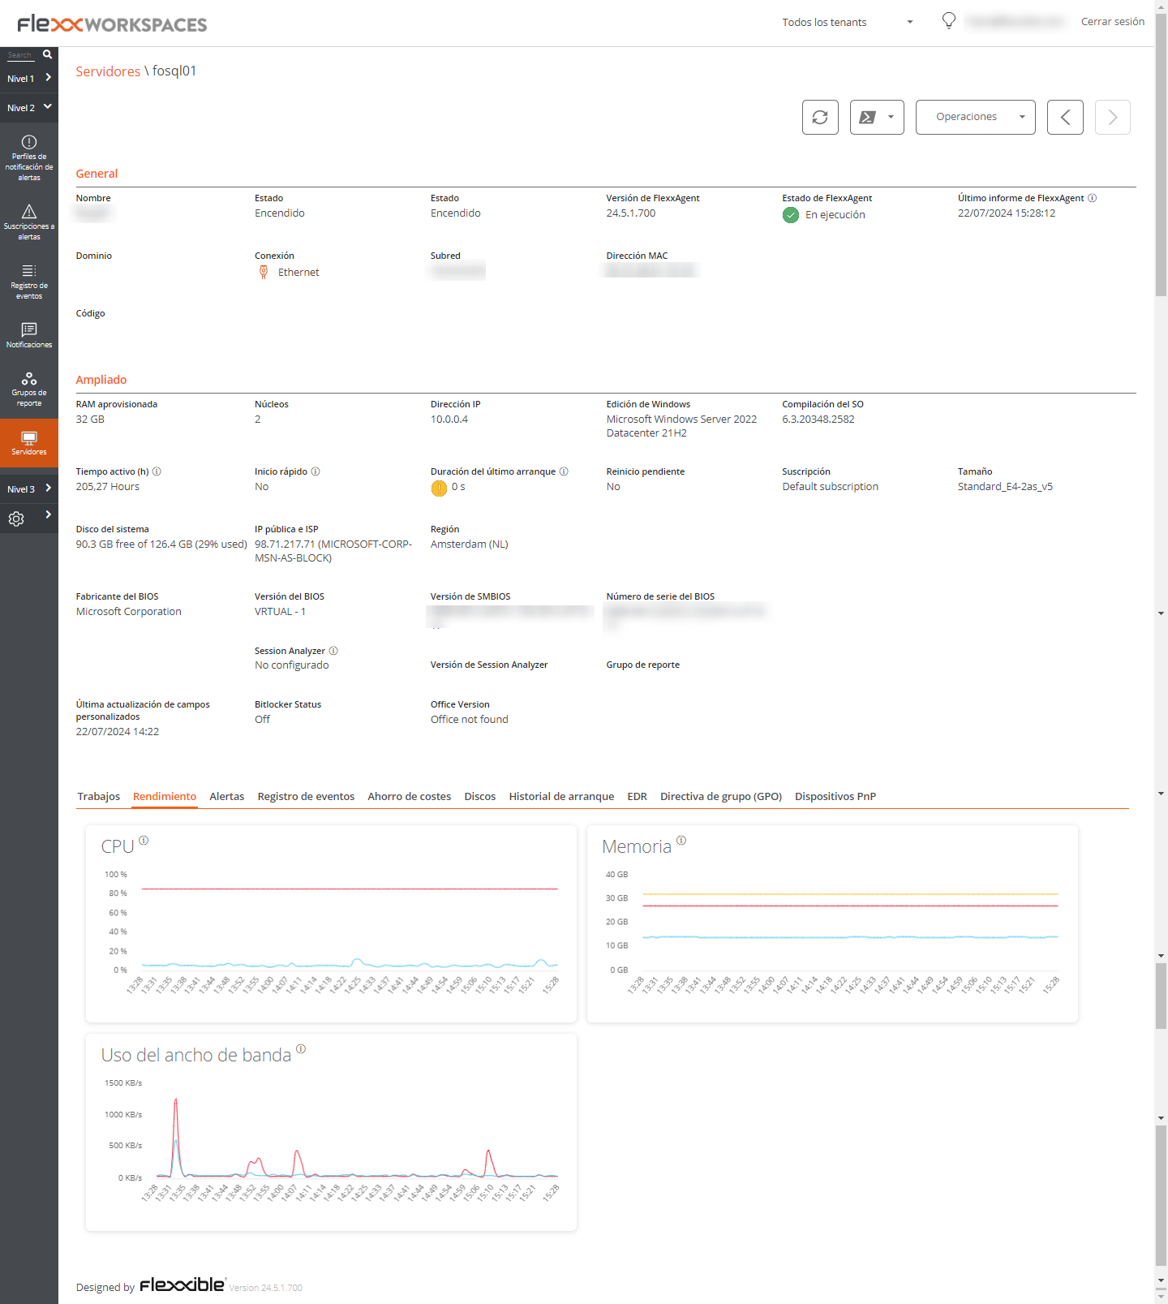Viewport: 1168px width, 1304px height.
Task: Click info icon beside Session Analyzer
Action: tap(333, 651)
